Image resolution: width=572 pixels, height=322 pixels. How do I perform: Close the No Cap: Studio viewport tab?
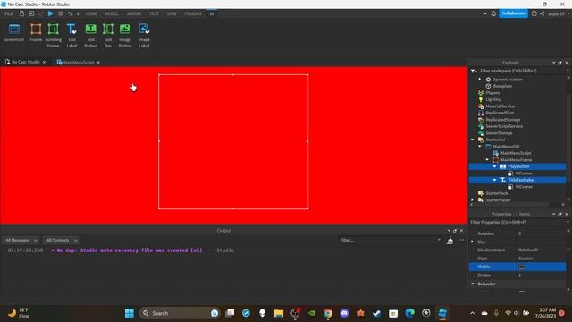[44, 62]
